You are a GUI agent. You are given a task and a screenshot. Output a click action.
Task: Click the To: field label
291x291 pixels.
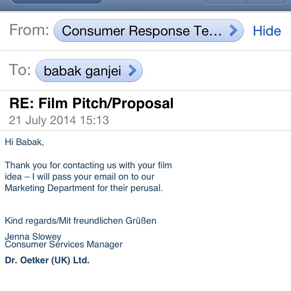(x=20, y=70)
